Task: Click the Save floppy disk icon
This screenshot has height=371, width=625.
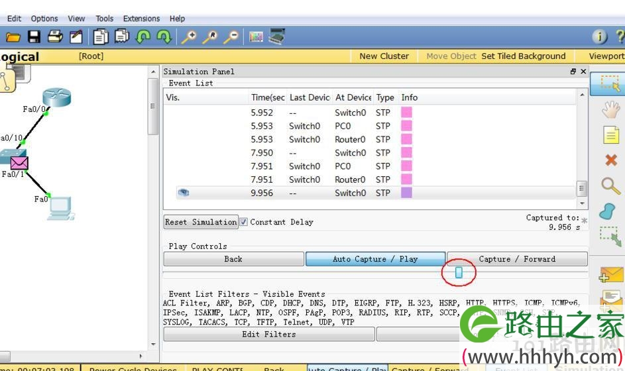Action: click(34, 37)
